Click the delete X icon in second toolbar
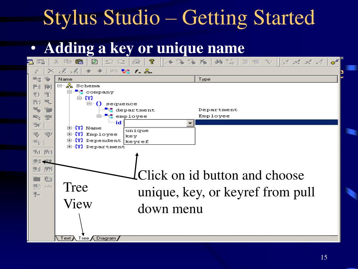This screenshot has height=269, width=358. click(51, 71)
